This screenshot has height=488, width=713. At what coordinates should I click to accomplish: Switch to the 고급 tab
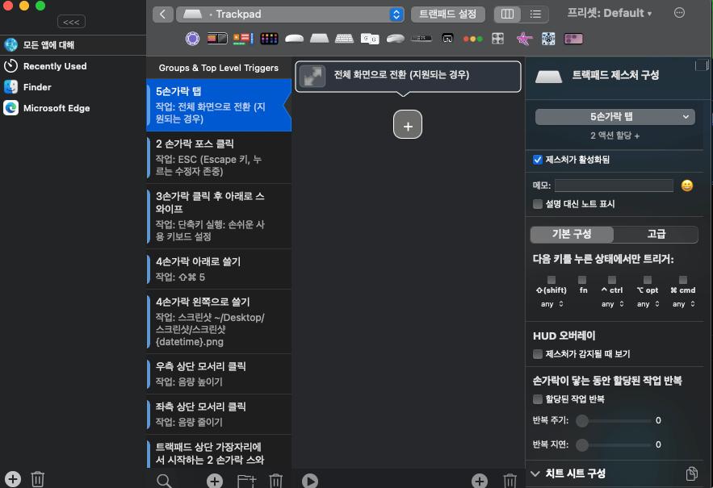[x=656, y=234]
